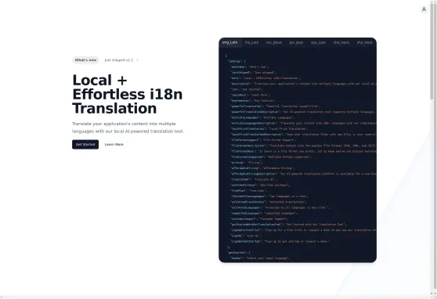The image size is (437, 299).
Task: Click the description paragraph under the heading
Action: [x=128, y=128]
